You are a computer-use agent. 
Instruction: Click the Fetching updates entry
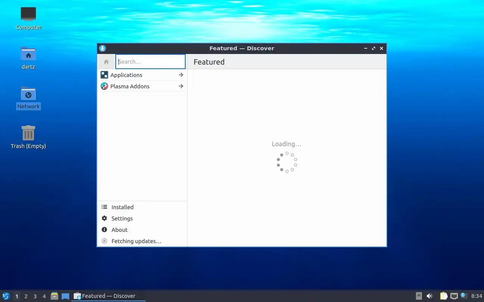(x=142, y=241)
